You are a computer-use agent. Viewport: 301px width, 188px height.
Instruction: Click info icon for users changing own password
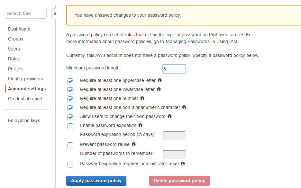170,116
